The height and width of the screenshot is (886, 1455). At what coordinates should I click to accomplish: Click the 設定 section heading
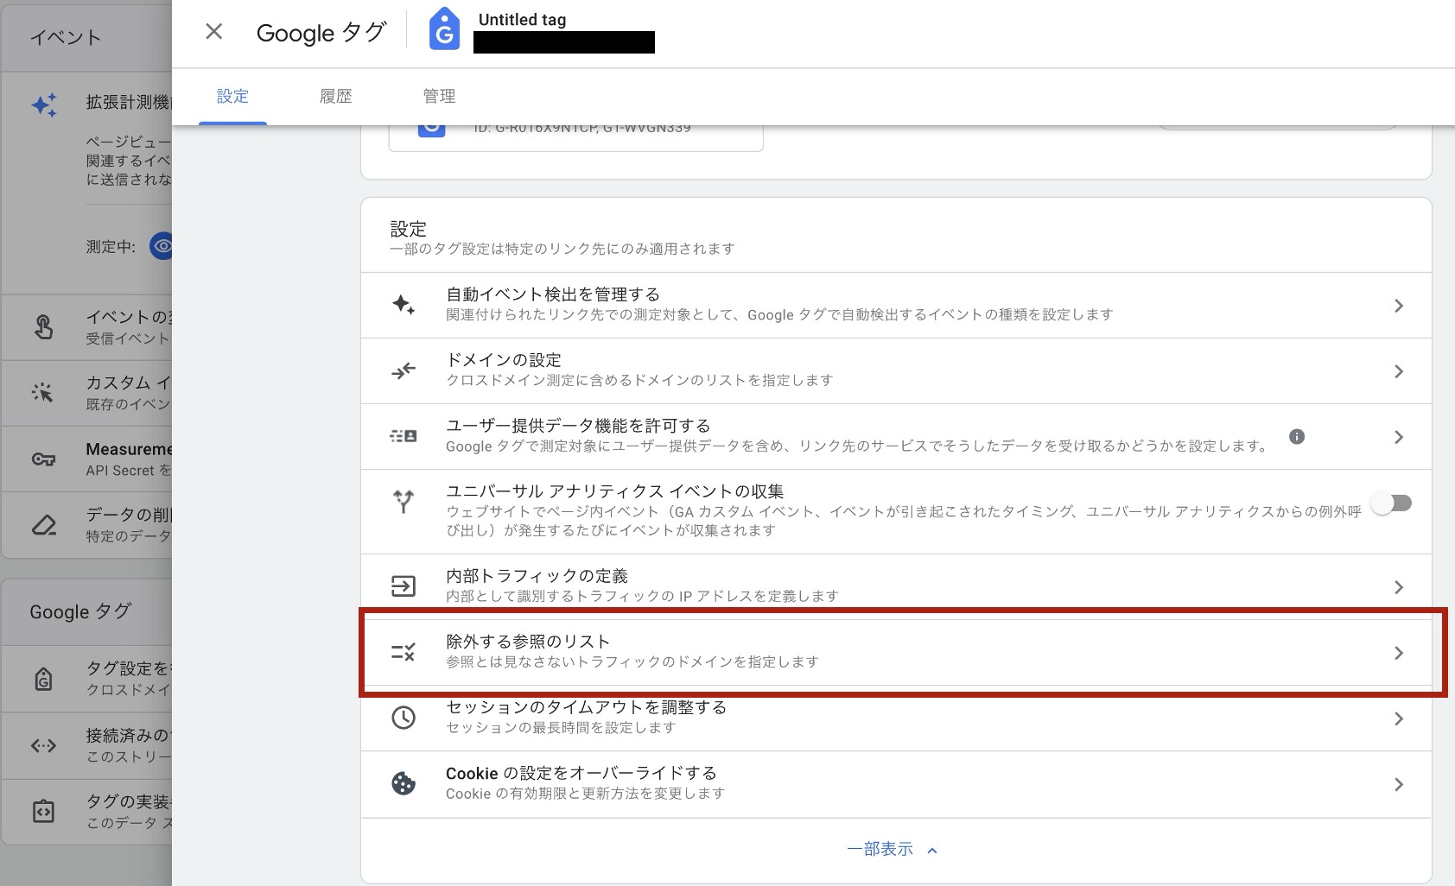point(408,229)
